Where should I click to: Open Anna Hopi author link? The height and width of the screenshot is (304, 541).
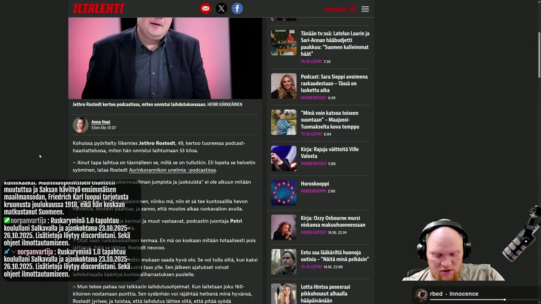pos(101,122)
